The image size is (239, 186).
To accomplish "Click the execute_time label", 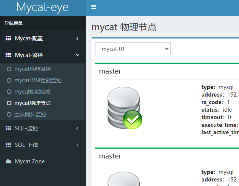I will pyautogui.click(x=220, y=125).
